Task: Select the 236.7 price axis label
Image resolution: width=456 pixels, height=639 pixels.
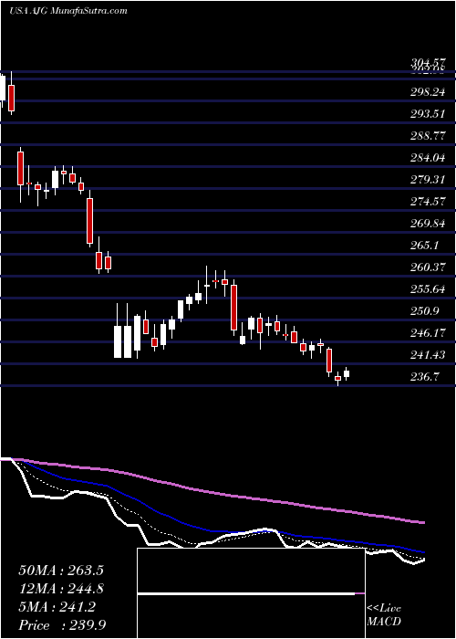Action: [x=425, y=376]
